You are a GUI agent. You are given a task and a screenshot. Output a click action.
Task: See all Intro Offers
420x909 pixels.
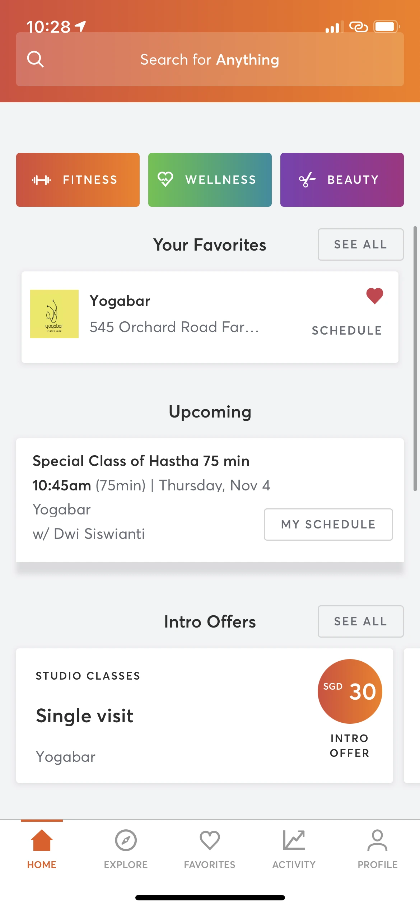pos(360,621)
